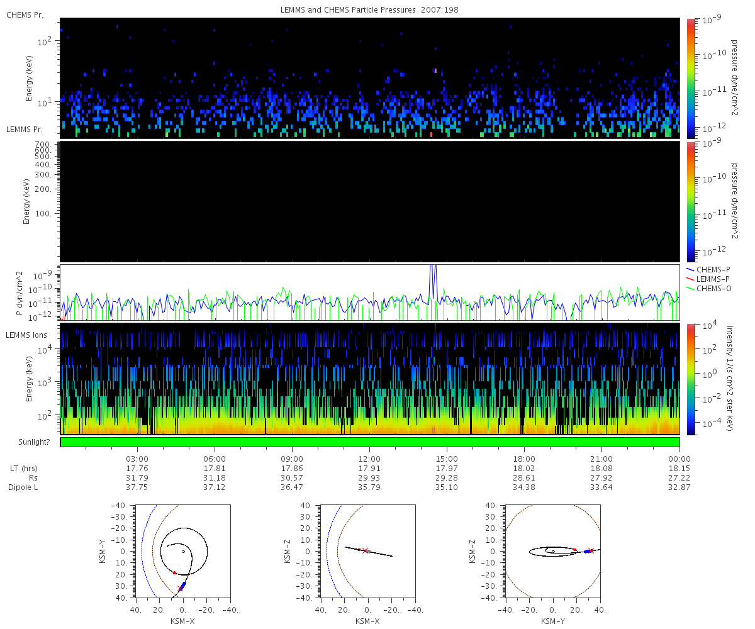Select the red LEMMS-P legend entry
Screen dimensions: 755x629
(708, 279)
